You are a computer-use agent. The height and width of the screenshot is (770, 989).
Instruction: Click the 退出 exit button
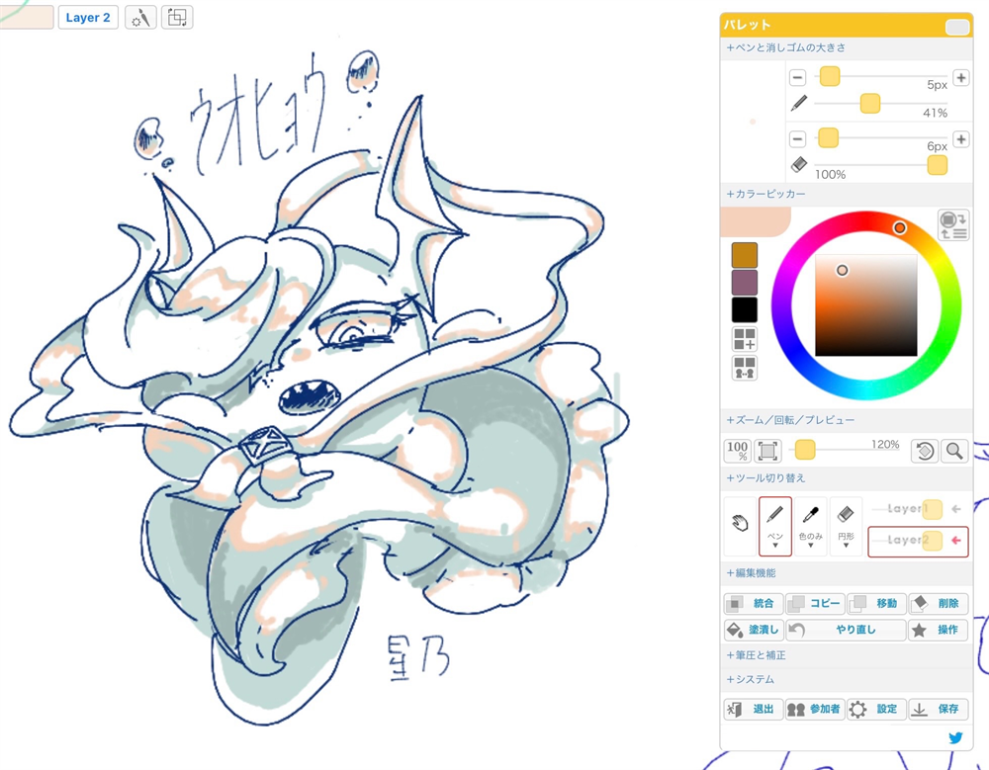[x=753, y=710]
